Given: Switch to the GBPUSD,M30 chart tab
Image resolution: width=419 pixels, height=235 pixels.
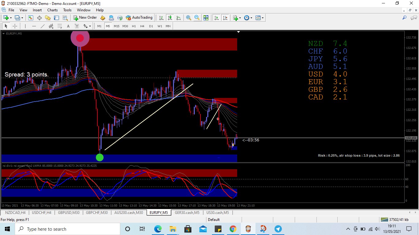Looking at the screenshot, I should click(x=69, y=212).
